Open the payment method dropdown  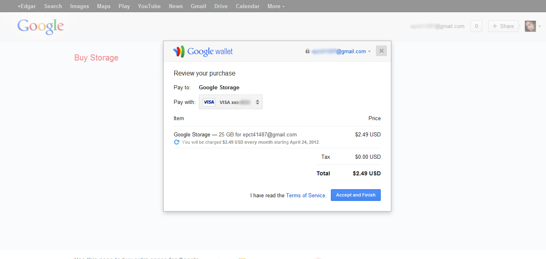pyautogui.click(x=257, y=102)
